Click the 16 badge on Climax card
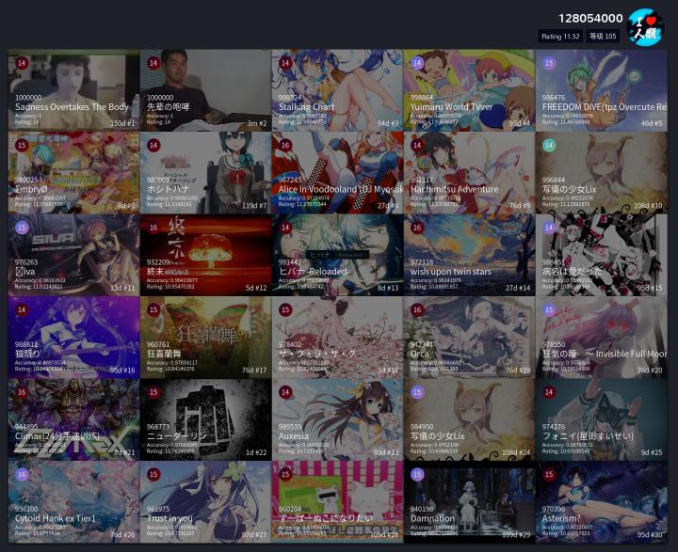Screen dimensions: 678x552 click(x=22, y=392)
